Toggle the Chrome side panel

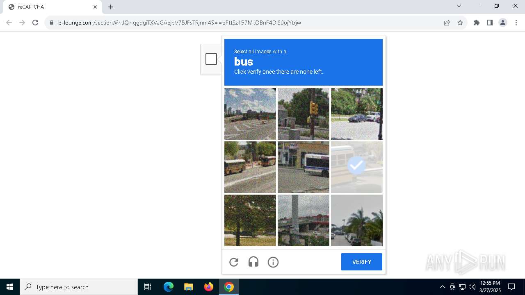(490, 23)
